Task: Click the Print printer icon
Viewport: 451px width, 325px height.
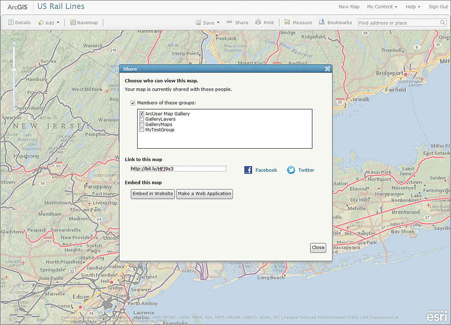Action: coord(258,22)
